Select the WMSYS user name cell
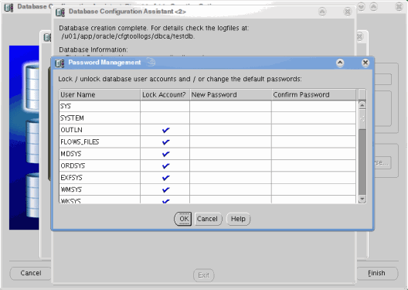This screenshot has width=408, height=290. [100, 189]
